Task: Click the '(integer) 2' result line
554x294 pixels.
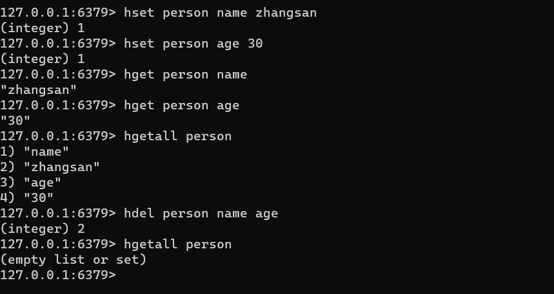Action: point(43,229)
